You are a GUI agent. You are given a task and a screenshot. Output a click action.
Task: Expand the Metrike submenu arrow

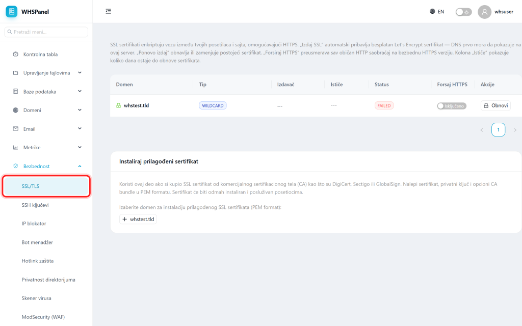80,147
